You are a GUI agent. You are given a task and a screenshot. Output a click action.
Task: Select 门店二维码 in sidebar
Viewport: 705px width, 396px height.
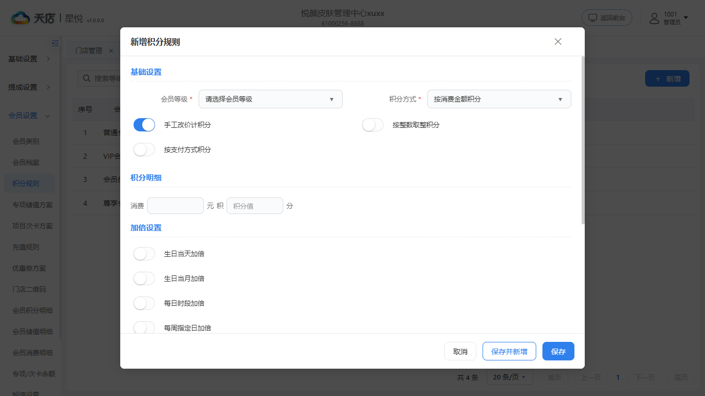pyautogui.click(x=29, y=289)
